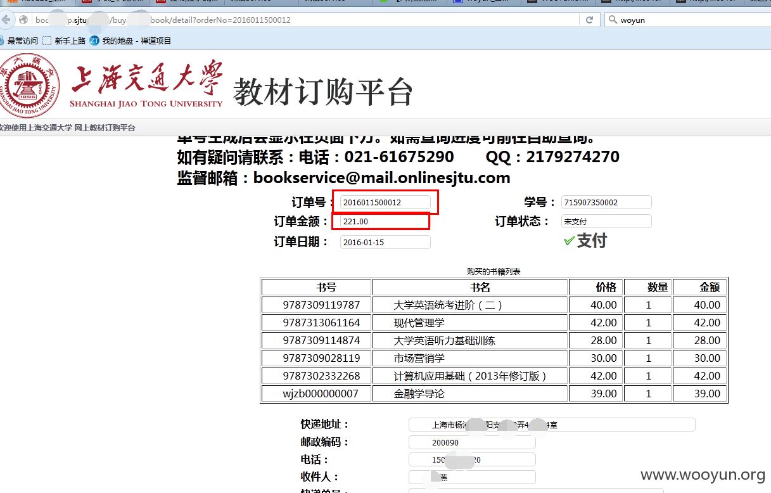Image resolution: width=771 pixels, height=493 pixels.
Task: Reload the page with the refresh icon
Action: [x=589, y=20]
